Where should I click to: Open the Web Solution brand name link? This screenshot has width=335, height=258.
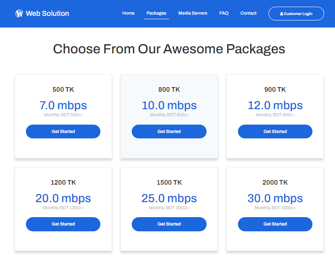click(x=47, y=13)
